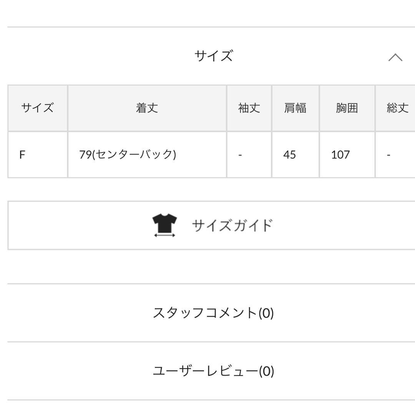The width and height of the screenshot is (415, 415).
Task: Select the 胸囲 column header
Action: 347,108
